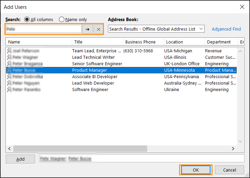Click the vertical scrollbar down arrow

[240, 141]
